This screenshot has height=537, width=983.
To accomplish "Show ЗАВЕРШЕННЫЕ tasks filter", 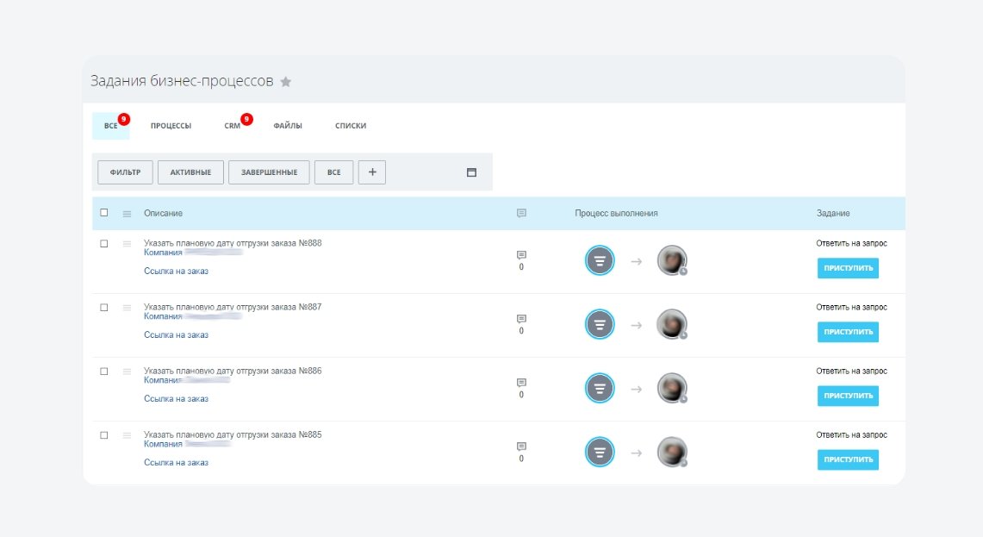I will tap(269, 172).
